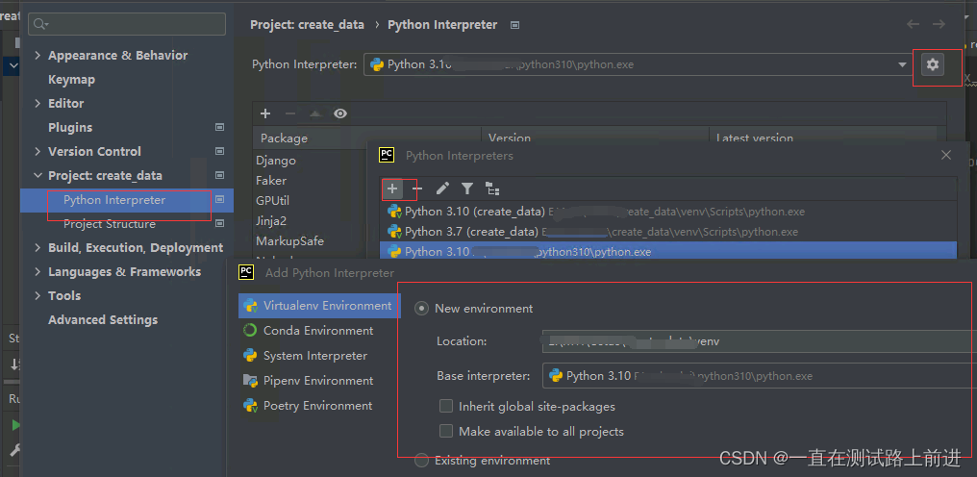Select Poetry Environment type

319,405
